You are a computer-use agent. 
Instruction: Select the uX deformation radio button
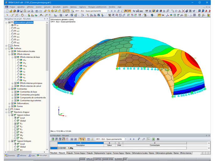12,28
